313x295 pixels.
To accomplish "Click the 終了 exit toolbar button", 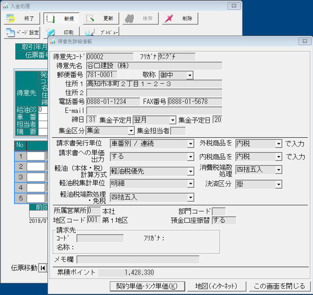I will coord(21,19).
